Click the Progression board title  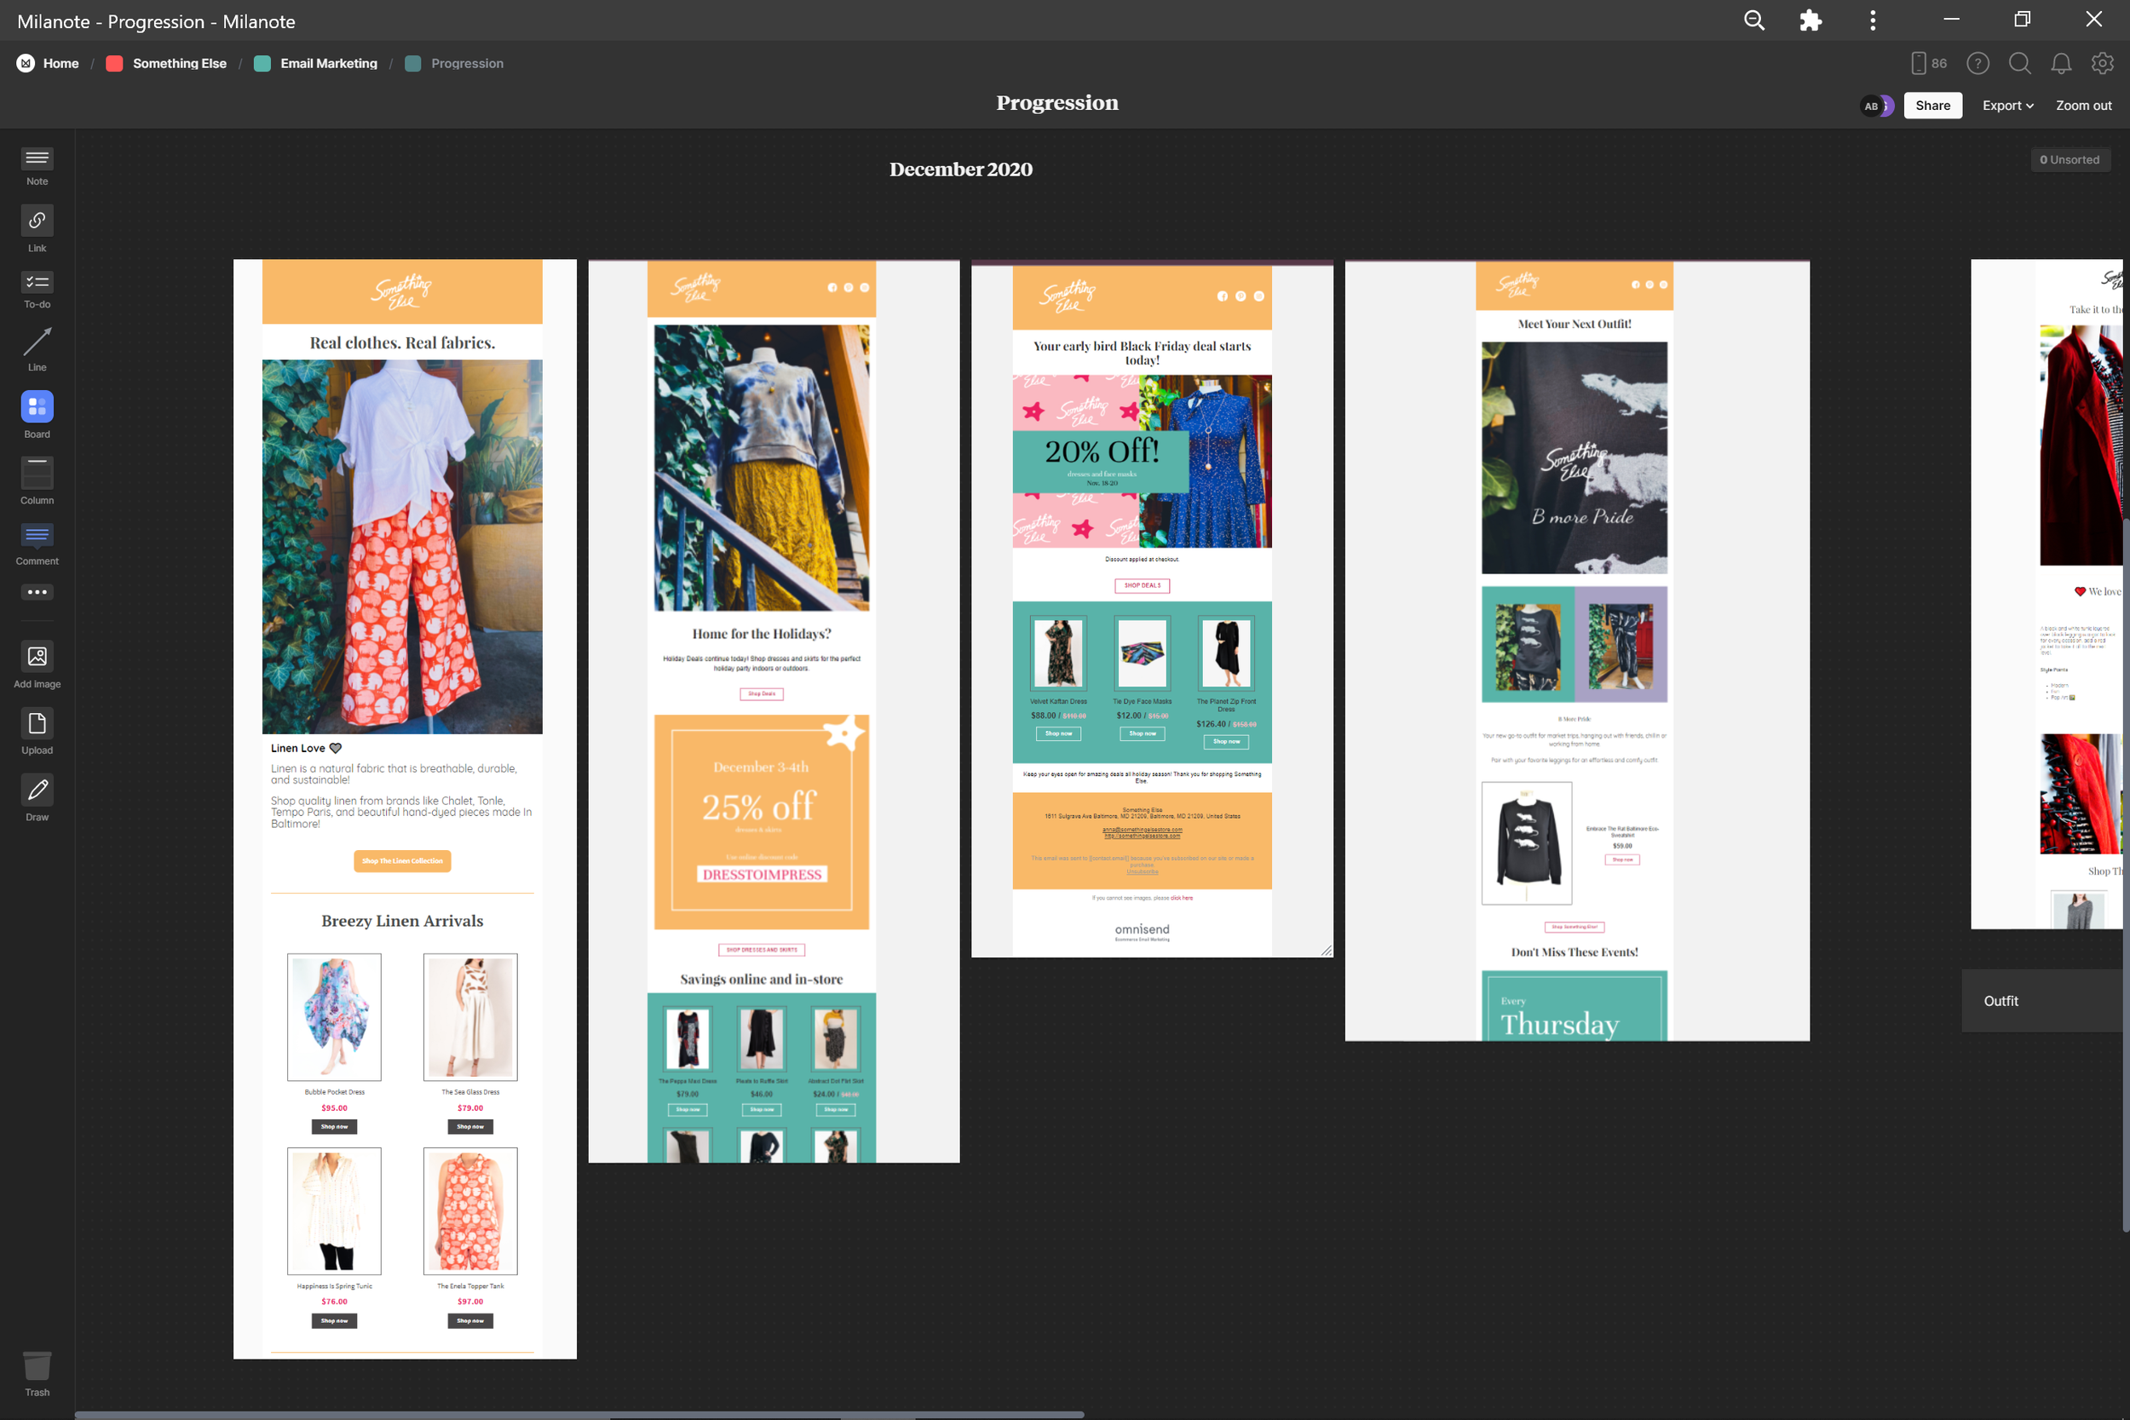tap(1056, 102)
